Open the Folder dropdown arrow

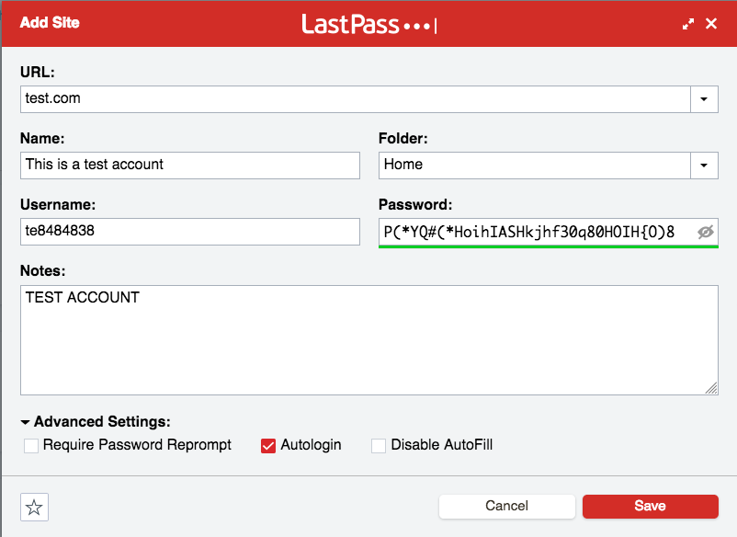pos(704,166)
